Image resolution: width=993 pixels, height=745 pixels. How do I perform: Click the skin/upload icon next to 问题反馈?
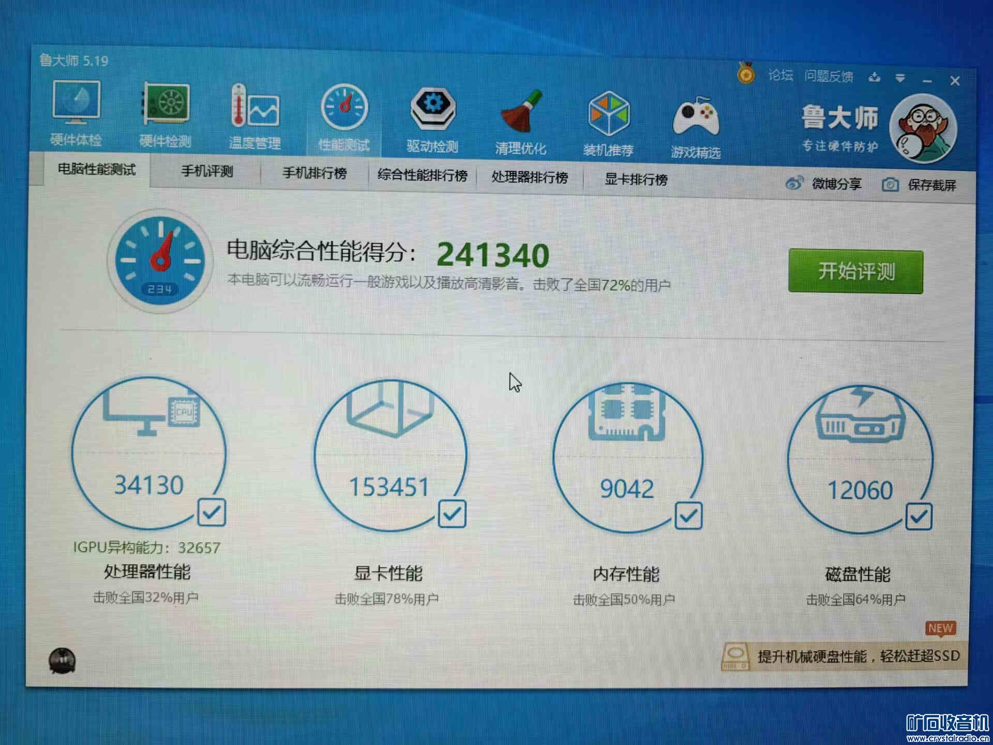(875, 78)
